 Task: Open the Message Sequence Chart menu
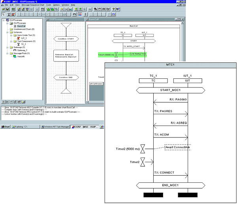(x=33, y=5)
